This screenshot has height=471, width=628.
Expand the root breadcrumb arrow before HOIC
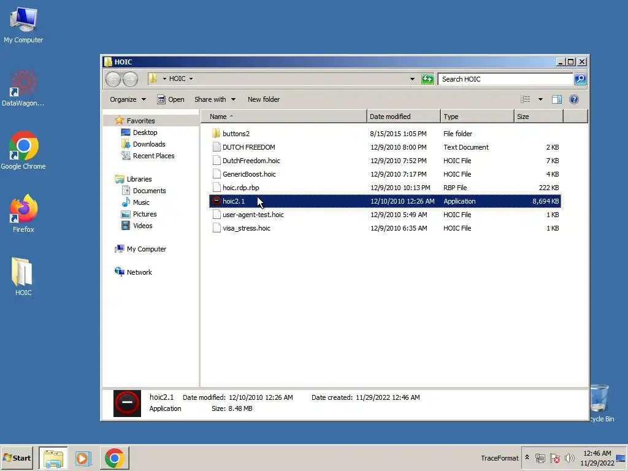[164, 79]
